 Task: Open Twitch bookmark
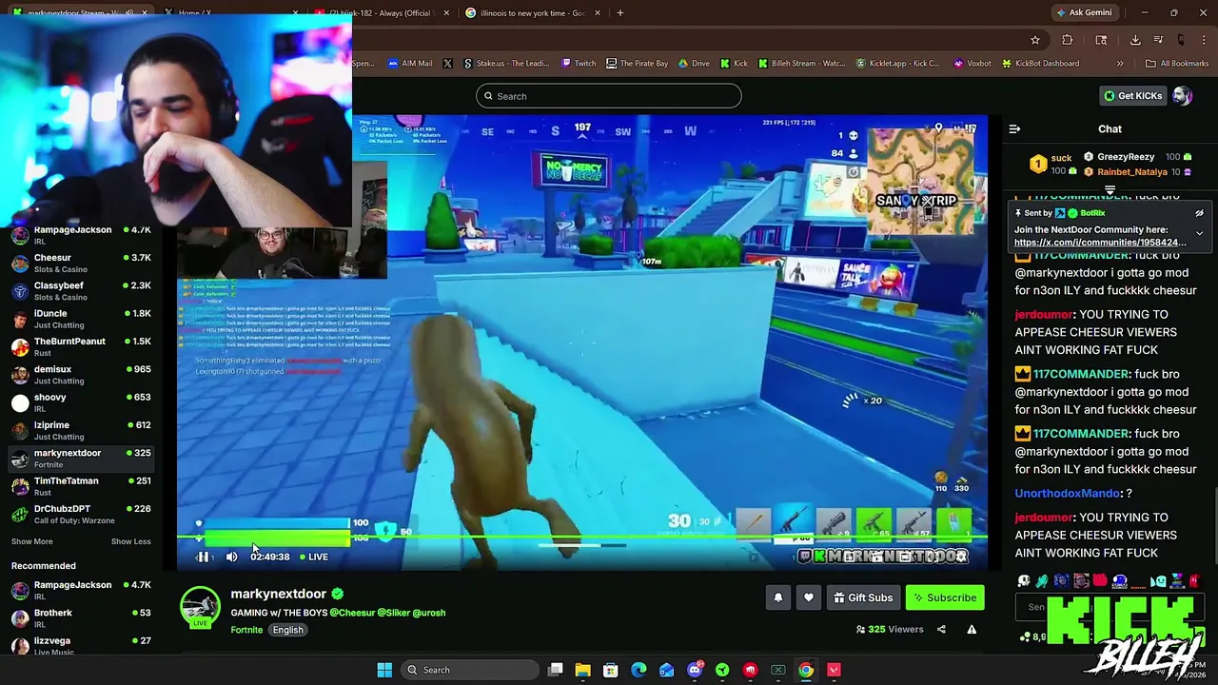tap(579, 64)
